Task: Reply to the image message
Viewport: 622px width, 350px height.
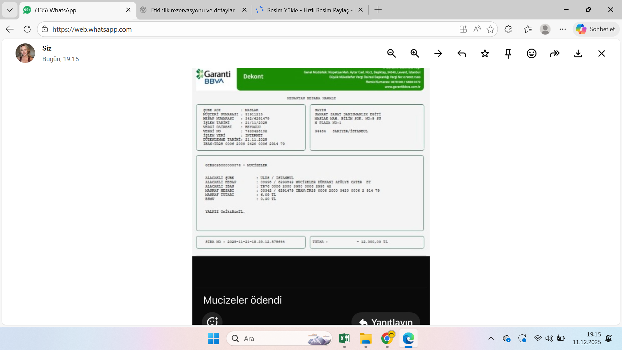Action: point(462,53)
